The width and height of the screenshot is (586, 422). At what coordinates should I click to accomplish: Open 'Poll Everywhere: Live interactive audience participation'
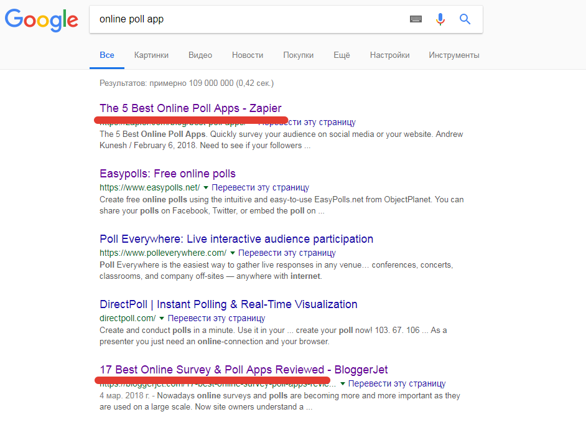click(x=236, y=239)
